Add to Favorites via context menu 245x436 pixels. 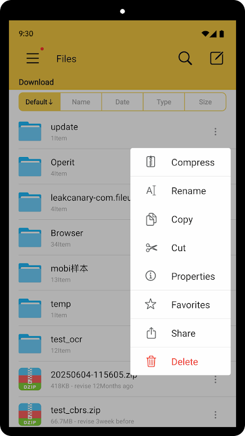pyautogui.click(x=180, y=304)
